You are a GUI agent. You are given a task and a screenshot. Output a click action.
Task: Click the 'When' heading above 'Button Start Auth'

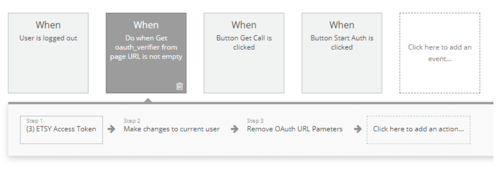coord(342,25)
